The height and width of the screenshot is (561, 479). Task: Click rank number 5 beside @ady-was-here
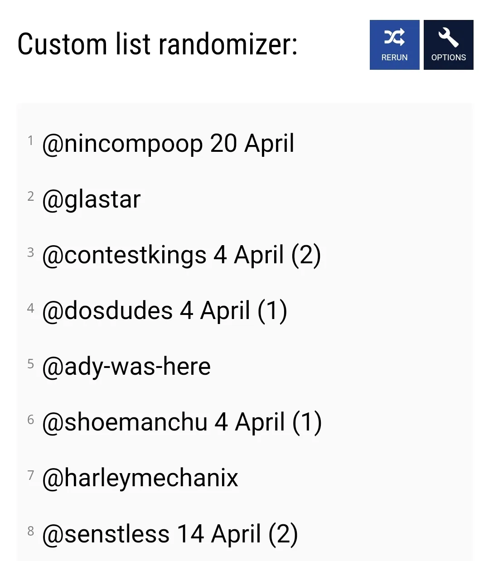tap(30, 363)
